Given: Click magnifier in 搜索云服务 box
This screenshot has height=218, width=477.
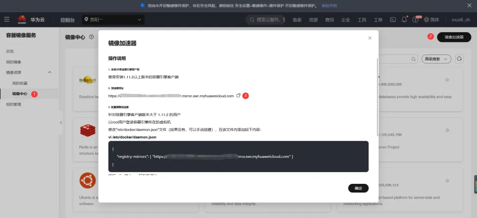Looking at the screenshot, I should (252, 20).
